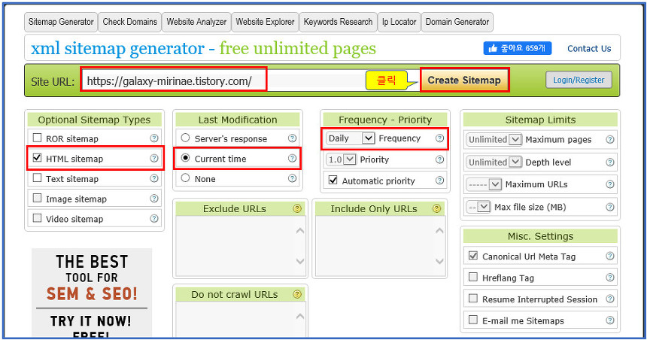Open the Website Analyzer tab

point(196,22)
